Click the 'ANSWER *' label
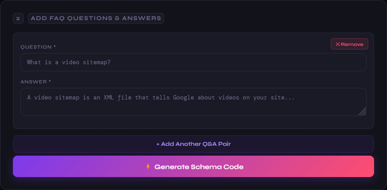 point(36,82)
